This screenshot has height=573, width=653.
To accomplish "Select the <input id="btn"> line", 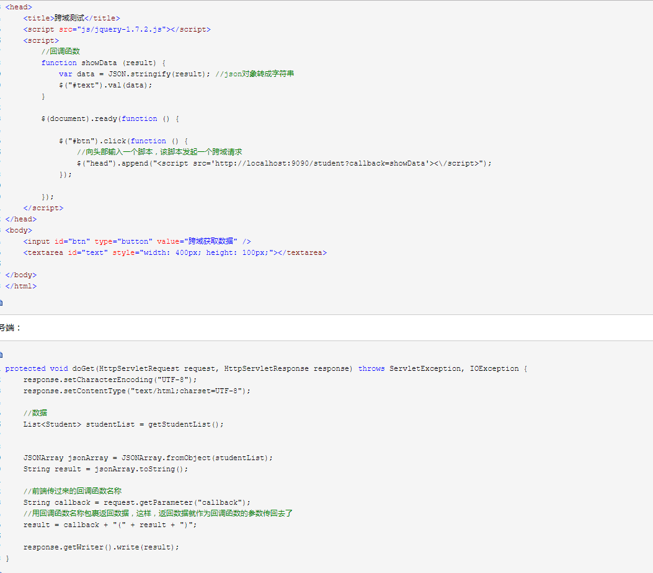I will point(137,241).
